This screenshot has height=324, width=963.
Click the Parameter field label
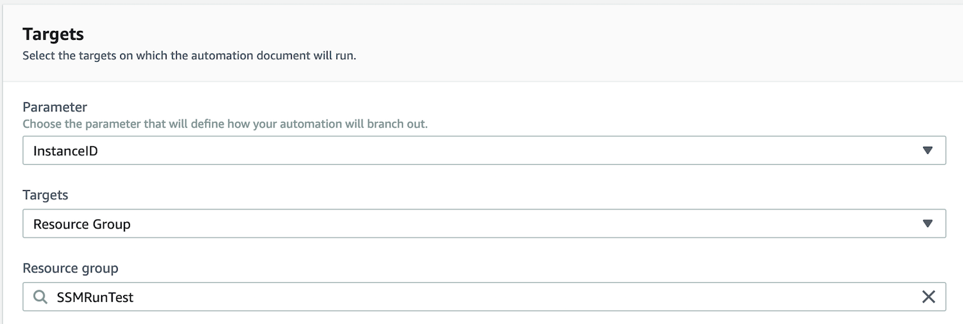(x=55, y=107)
